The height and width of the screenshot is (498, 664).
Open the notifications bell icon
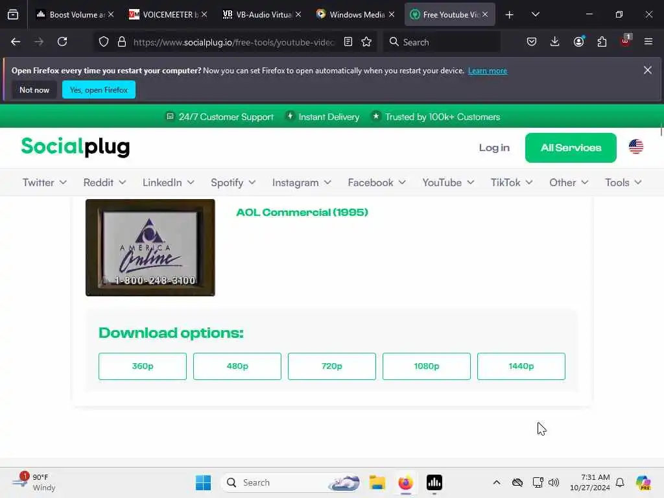(620, 482)
